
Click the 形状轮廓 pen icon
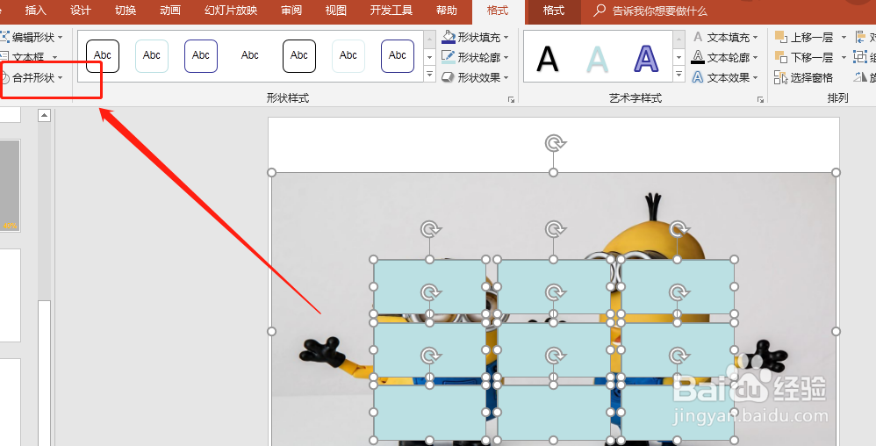click(x=448, y=57)
